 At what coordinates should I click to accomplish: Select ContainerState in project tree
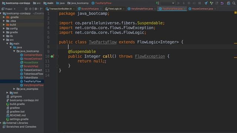pos(31,55)
